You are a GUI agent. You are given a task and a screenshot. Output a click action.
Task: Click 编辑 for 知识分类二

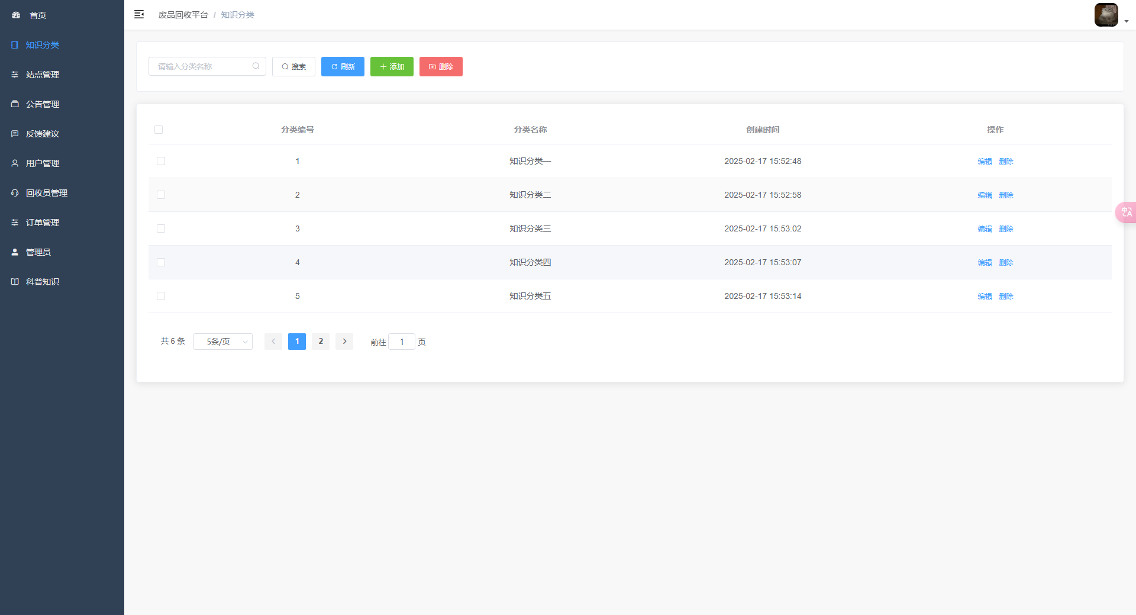click(985, 195)
